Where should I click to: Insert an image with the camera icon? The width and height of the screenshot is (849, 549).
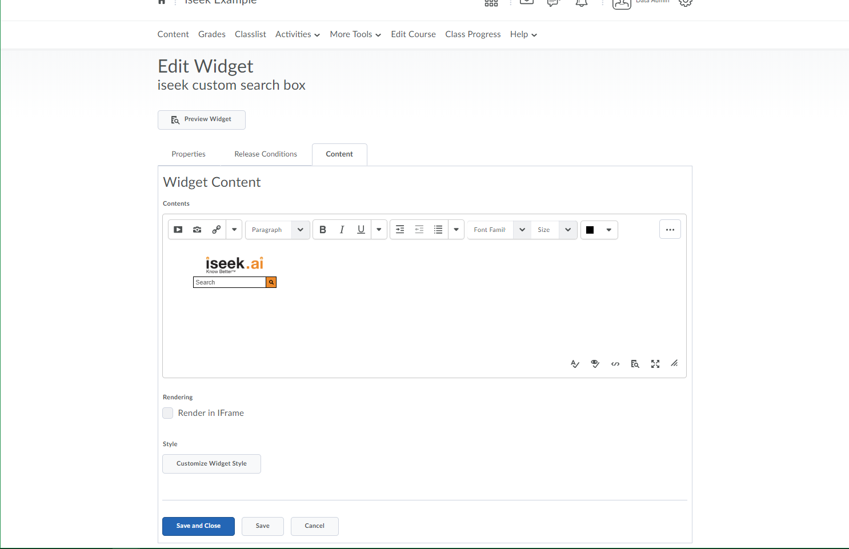(x=197, y=230)
